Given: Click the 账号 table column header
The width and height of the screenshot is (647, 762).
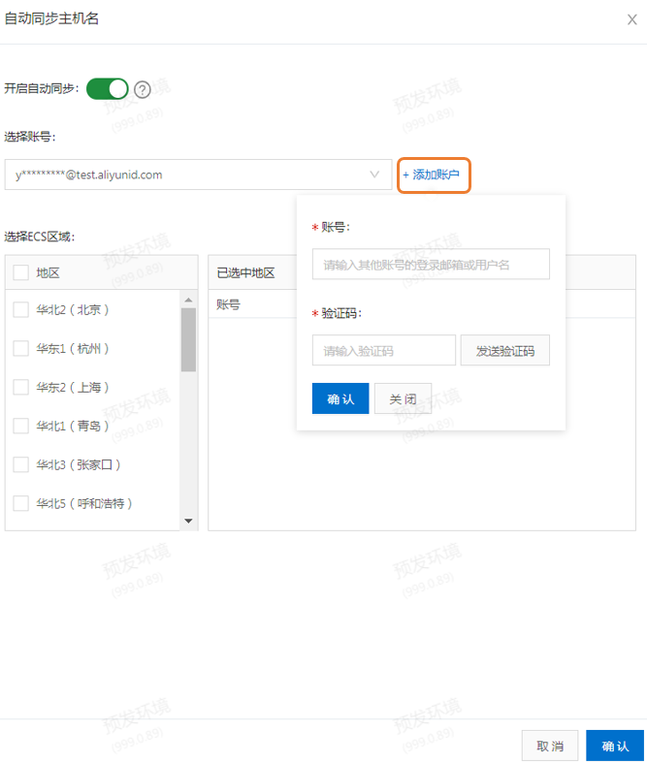Looking at the screenshot, I should [229, 304].
